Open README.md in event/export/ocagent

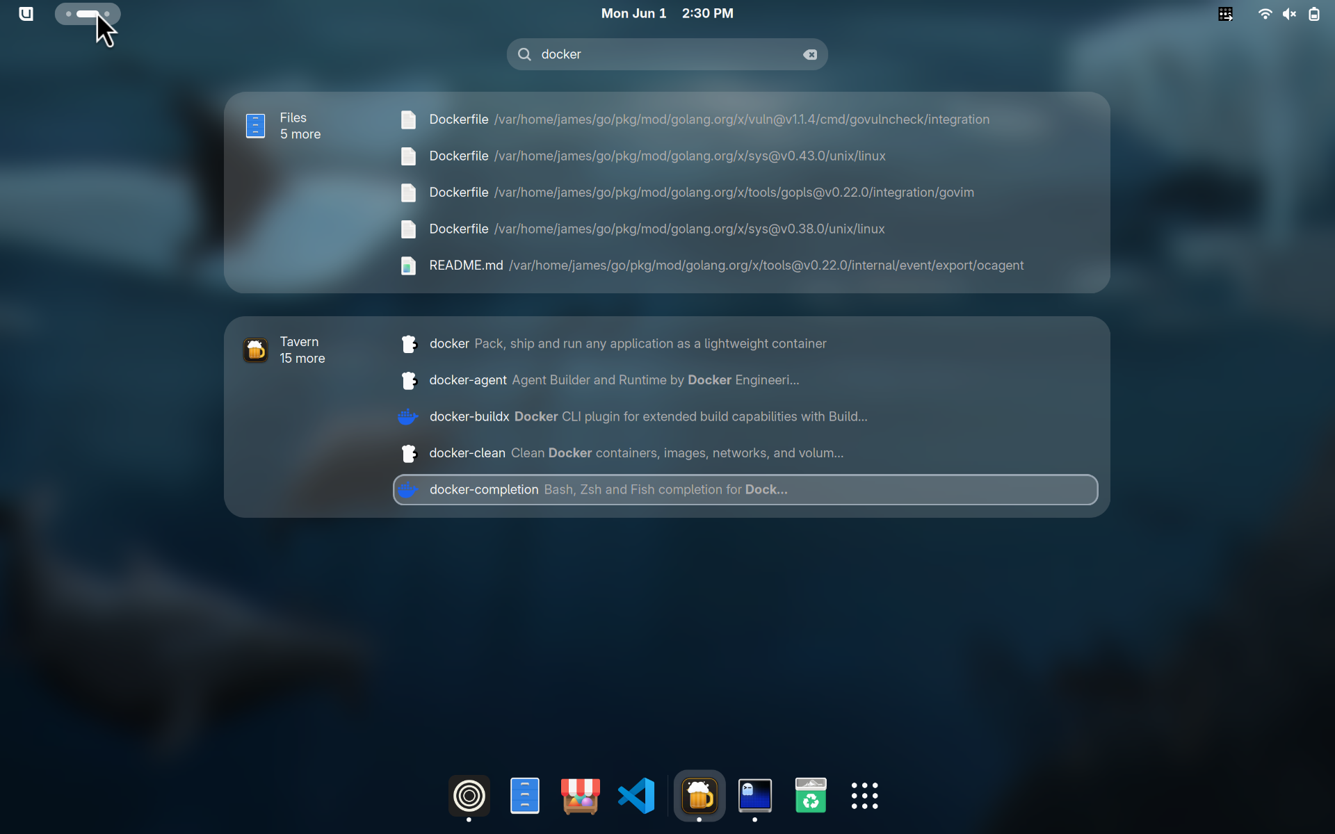point(745,265)
